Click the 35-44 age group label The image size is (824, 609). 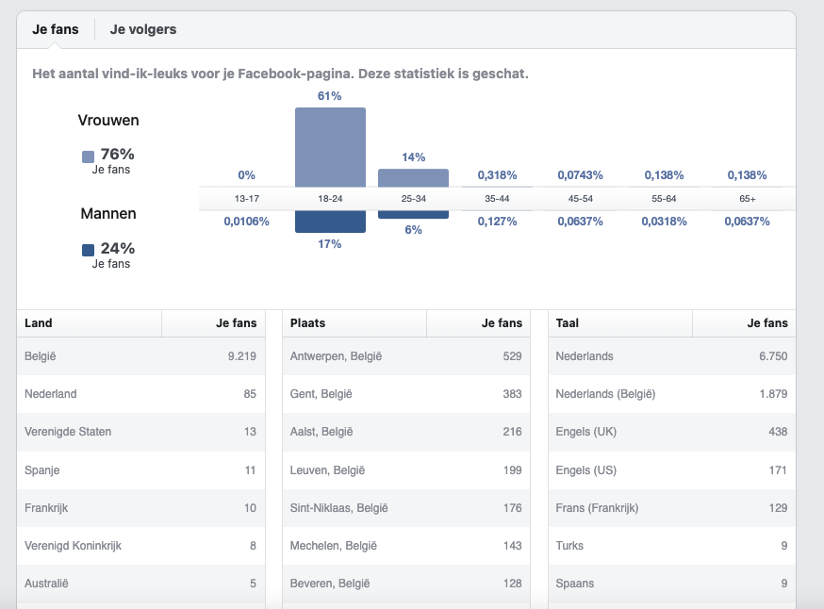tap(497, 199)
